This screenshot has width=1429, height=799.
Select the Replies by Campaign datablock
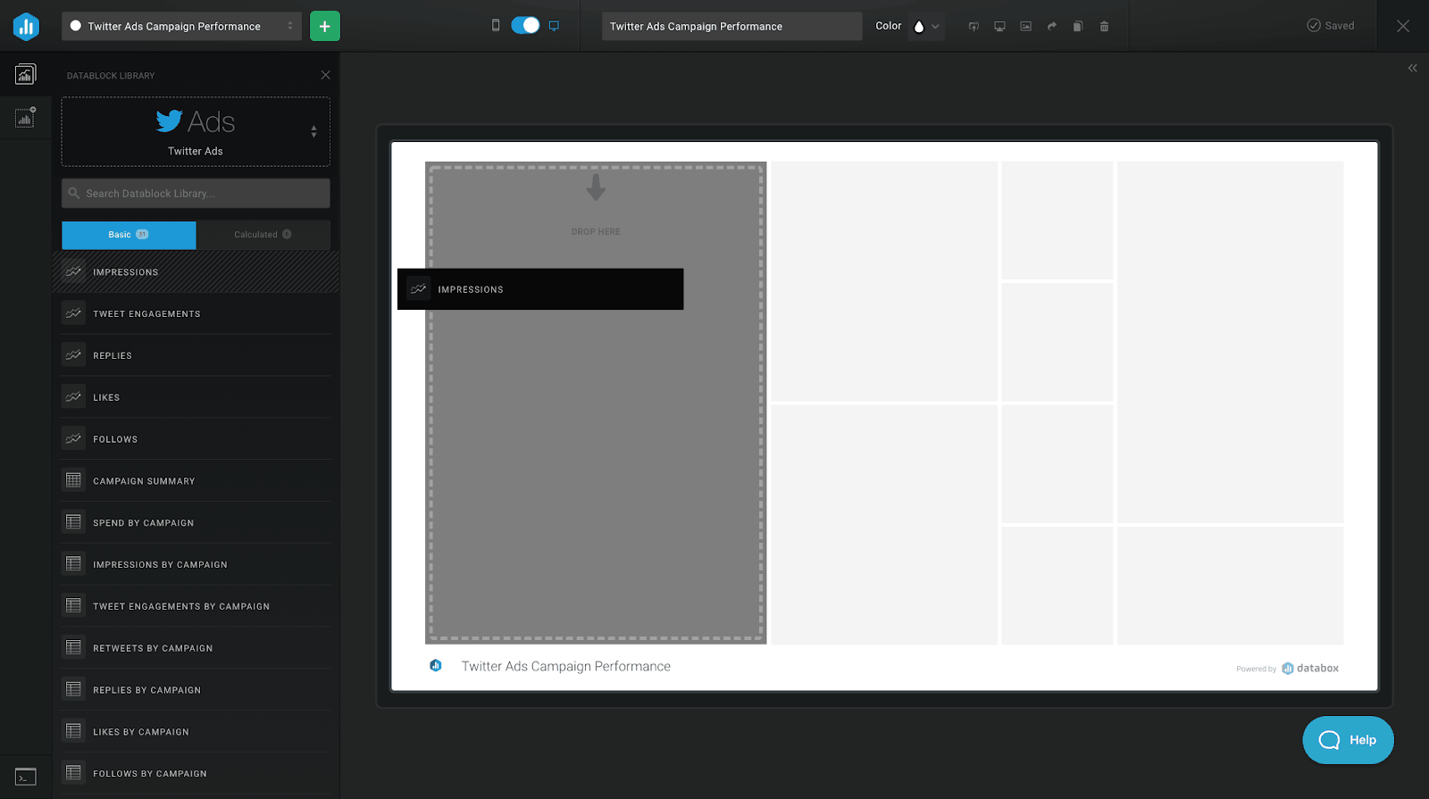pos(196,690)
